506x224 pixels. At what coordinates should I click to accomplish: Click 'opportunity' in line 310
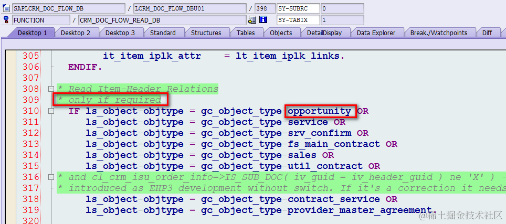coord(320,111)
